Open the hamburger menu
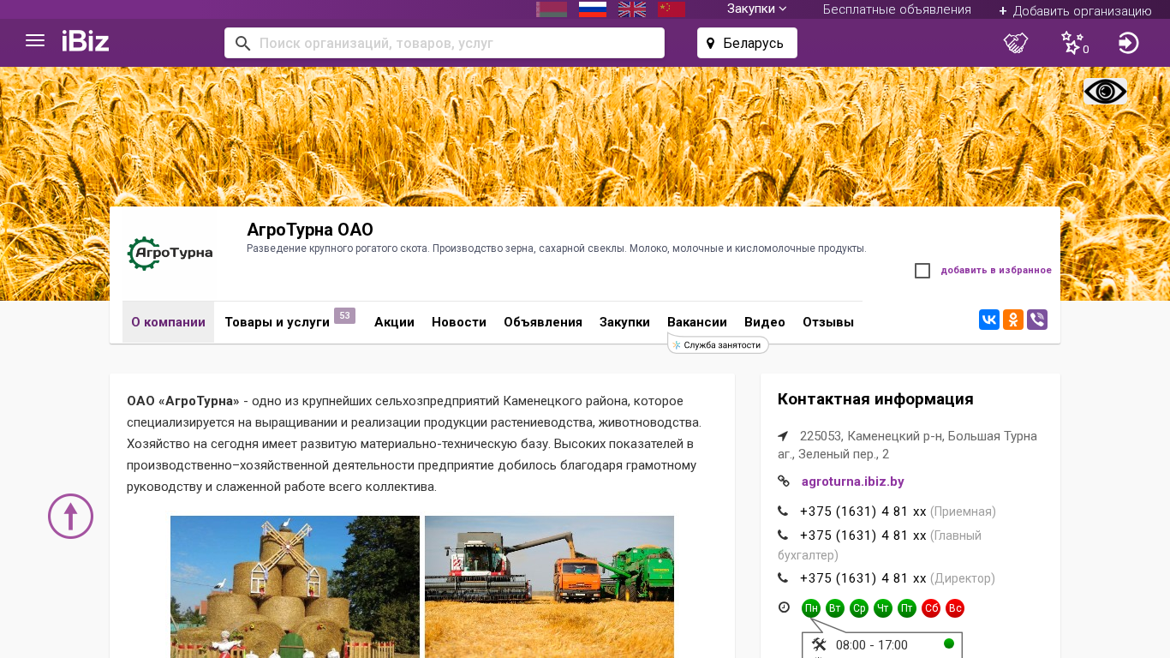Viewport: 1170px width, 658px height. 35,41
